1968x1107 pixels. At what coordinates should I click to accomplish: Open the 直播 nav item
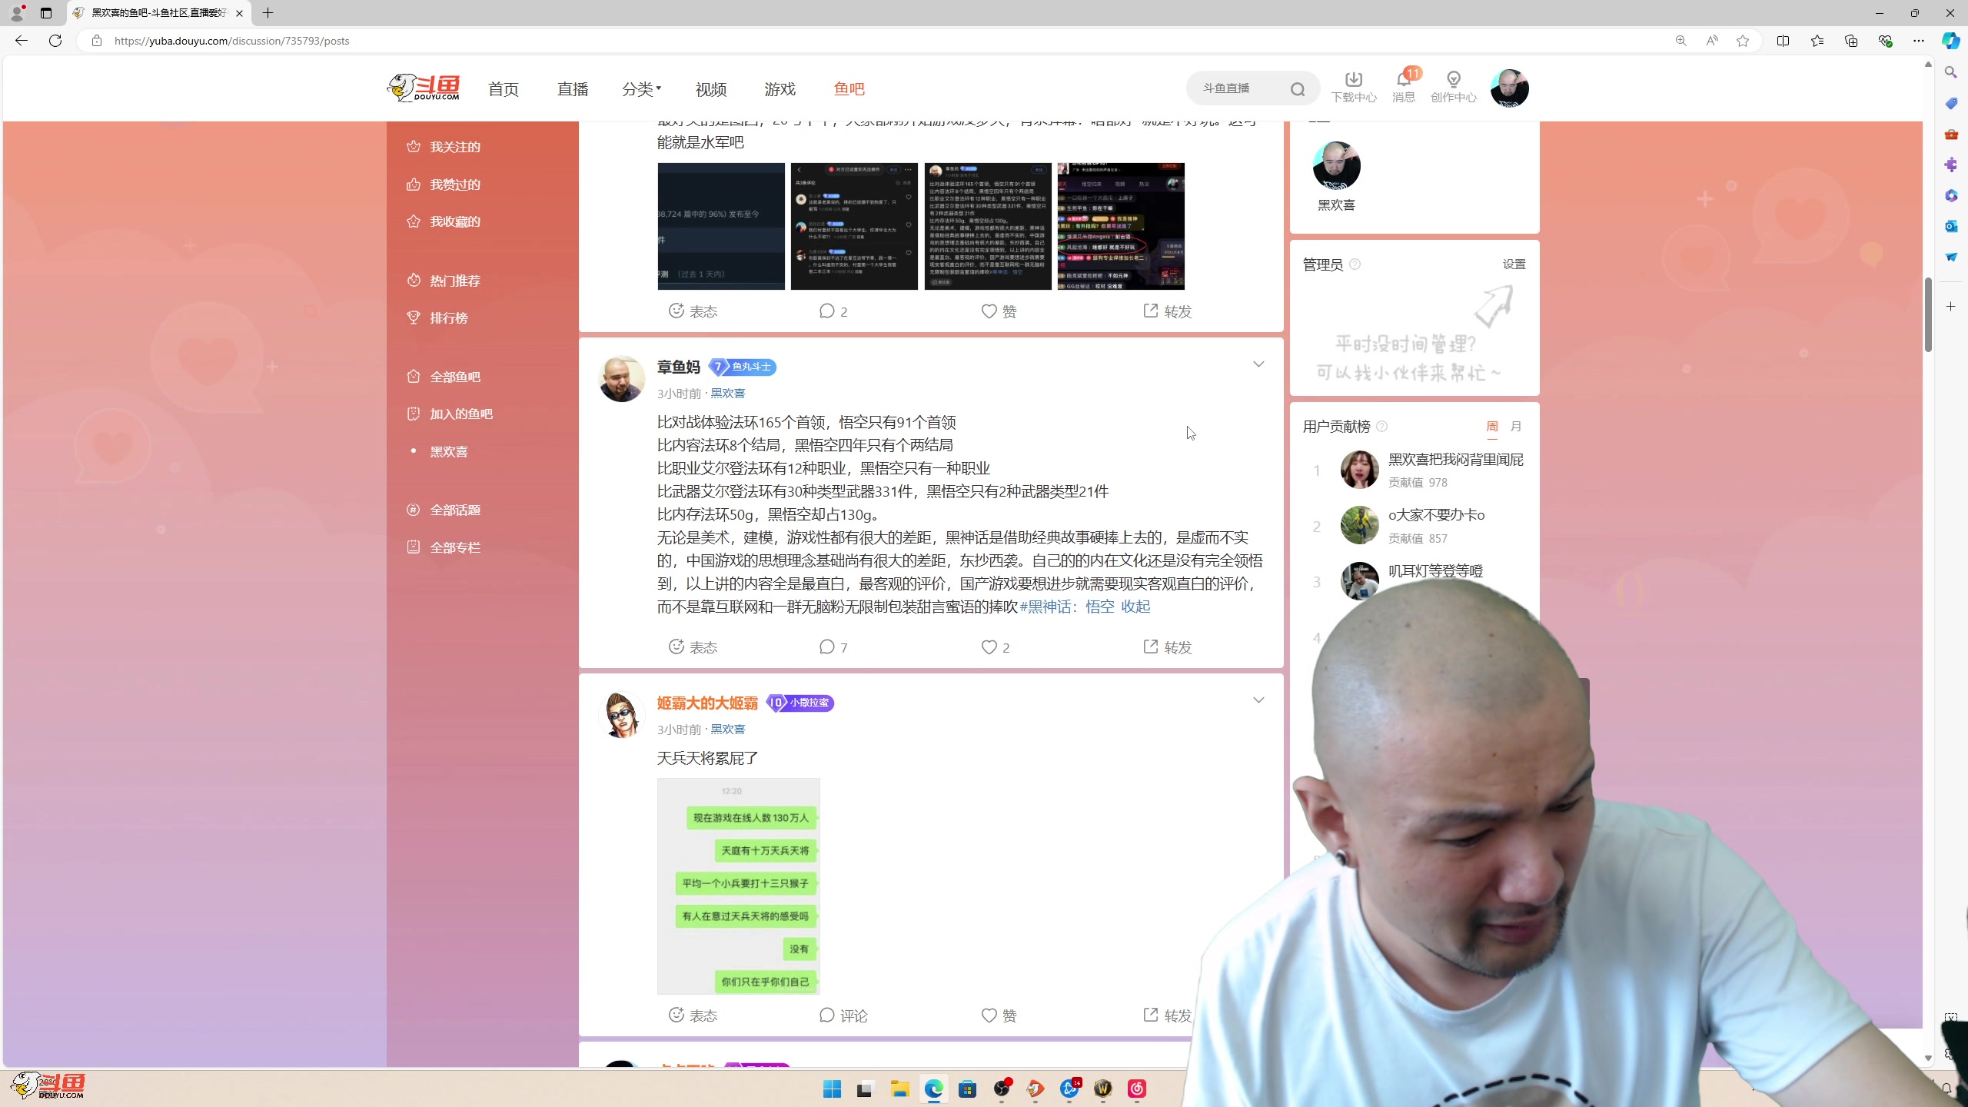tap(573, 89)
